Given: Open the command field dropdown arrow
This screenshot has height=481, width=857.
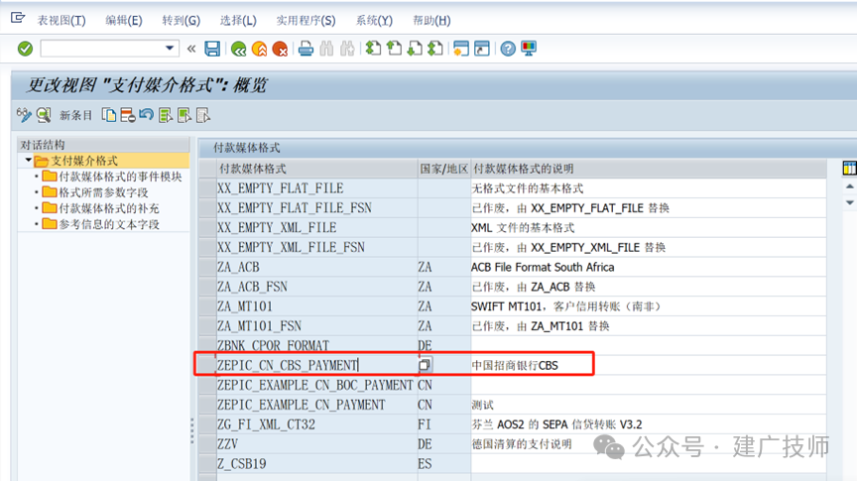Looking at the screenshot, I should (170, 48).
